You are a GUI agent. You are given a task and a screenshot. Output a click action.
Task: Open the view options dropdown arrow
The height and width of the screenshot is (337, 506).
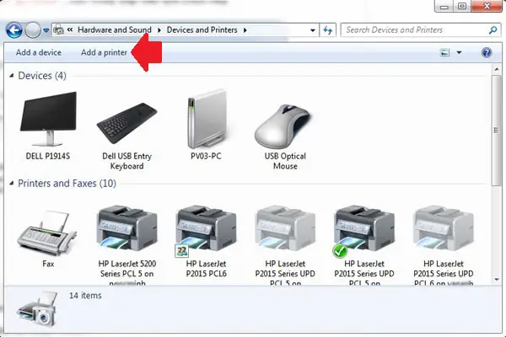click(459, 52)
